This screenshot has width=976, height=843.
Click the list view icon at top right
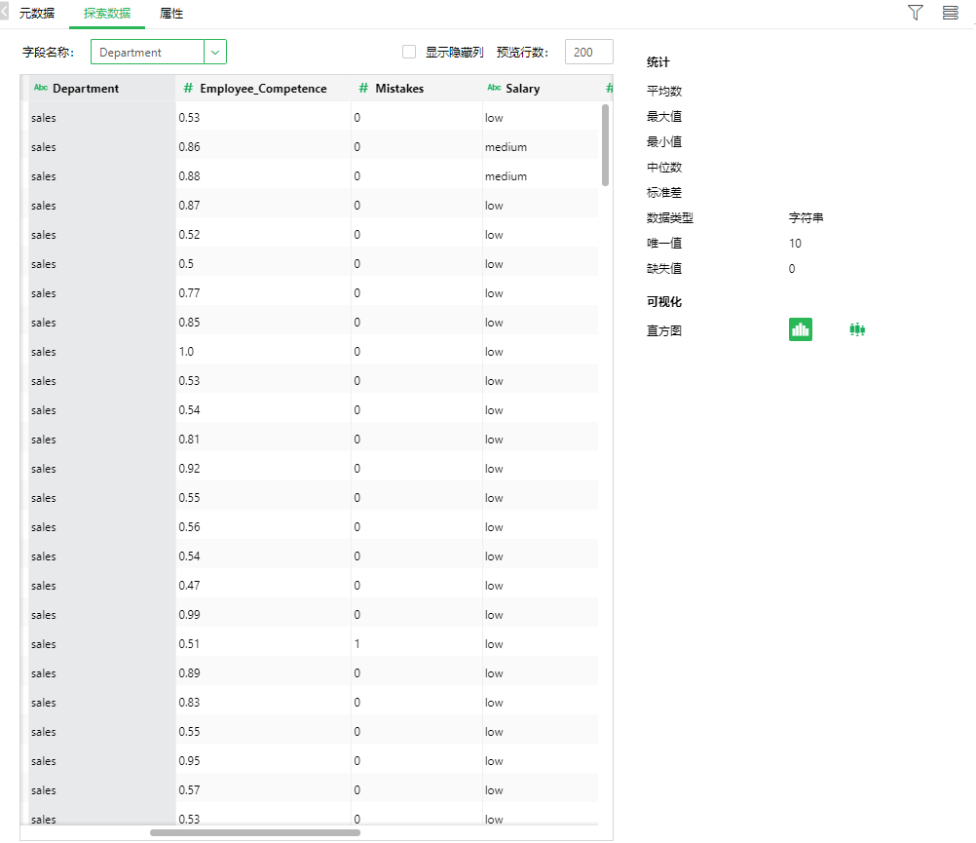tap(949, 13)
